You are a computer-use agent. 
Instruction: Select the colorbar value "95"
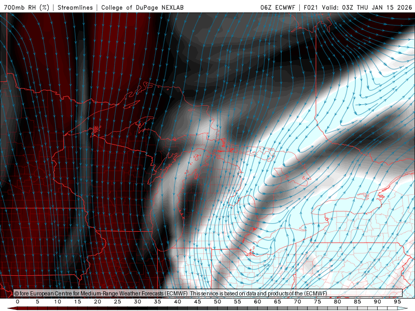coord(397,302)
